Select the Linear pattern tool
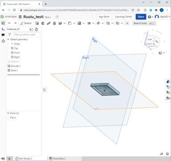 click(x=79, y=23)
